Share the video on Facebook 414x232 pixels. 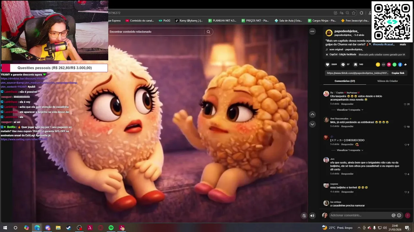tap(400, 64)
